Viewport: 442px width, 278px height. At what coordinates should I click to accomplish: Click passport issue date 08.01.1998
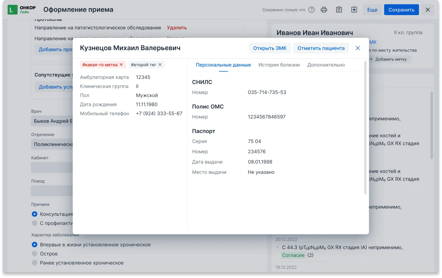tap(260, 162)
